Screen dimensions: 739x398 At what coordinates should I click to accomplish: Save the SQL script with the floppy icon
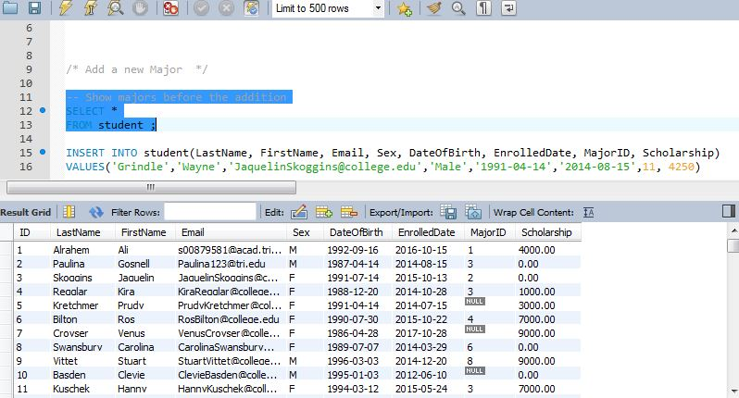click(34, 7)
